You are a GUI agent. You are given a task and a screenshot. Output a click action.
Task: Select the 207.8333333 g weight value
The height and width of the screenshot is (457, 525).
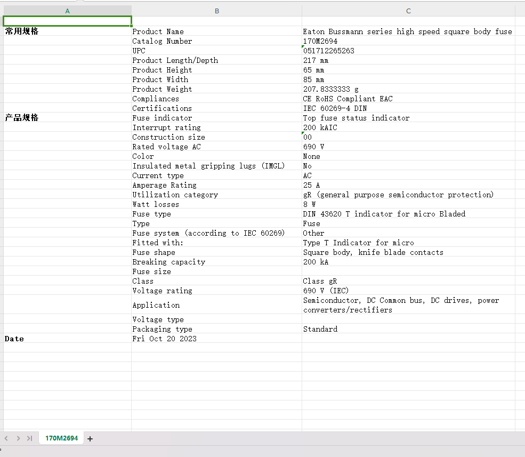coord(408,89)
